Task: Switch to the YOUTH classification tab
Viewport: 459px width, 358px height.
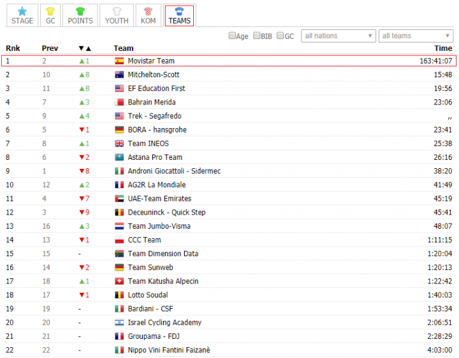Action: point(117,15)
